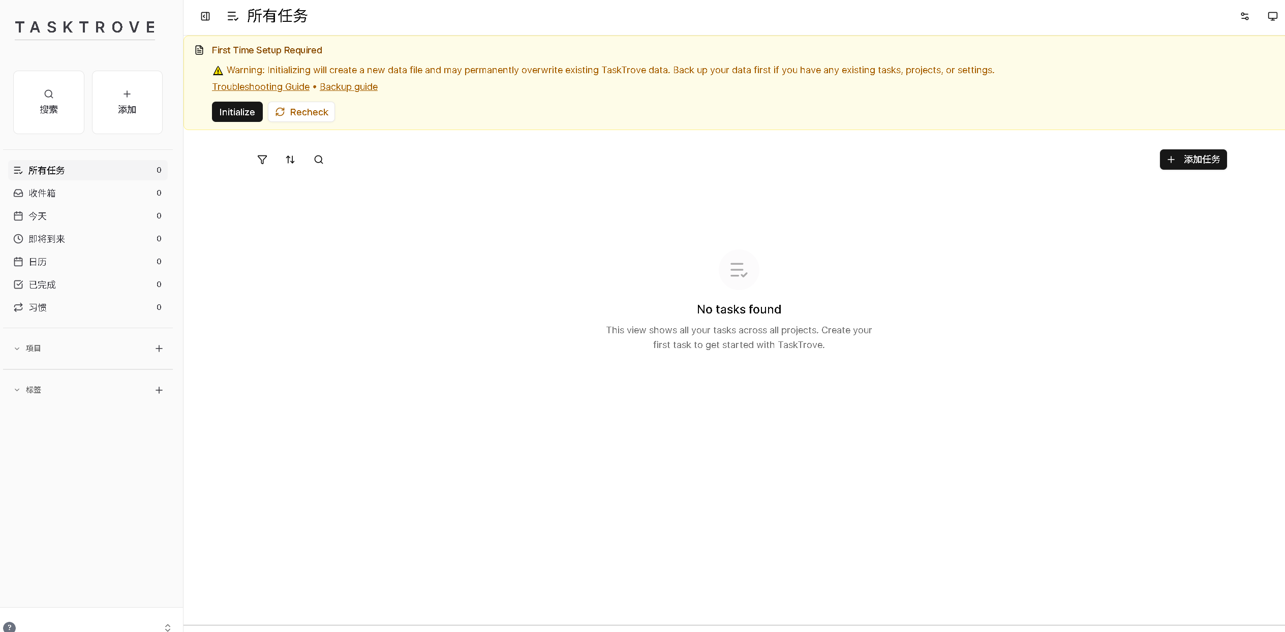Open the Troubleshooting Guide link
Image resolution: width=1285 pixels, height=632 pixels.
tap(261, 87)
